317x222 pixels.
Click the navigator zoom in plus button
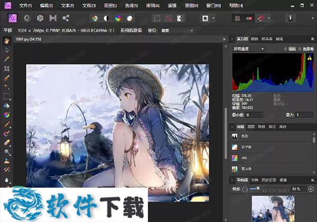pos(311,189)
